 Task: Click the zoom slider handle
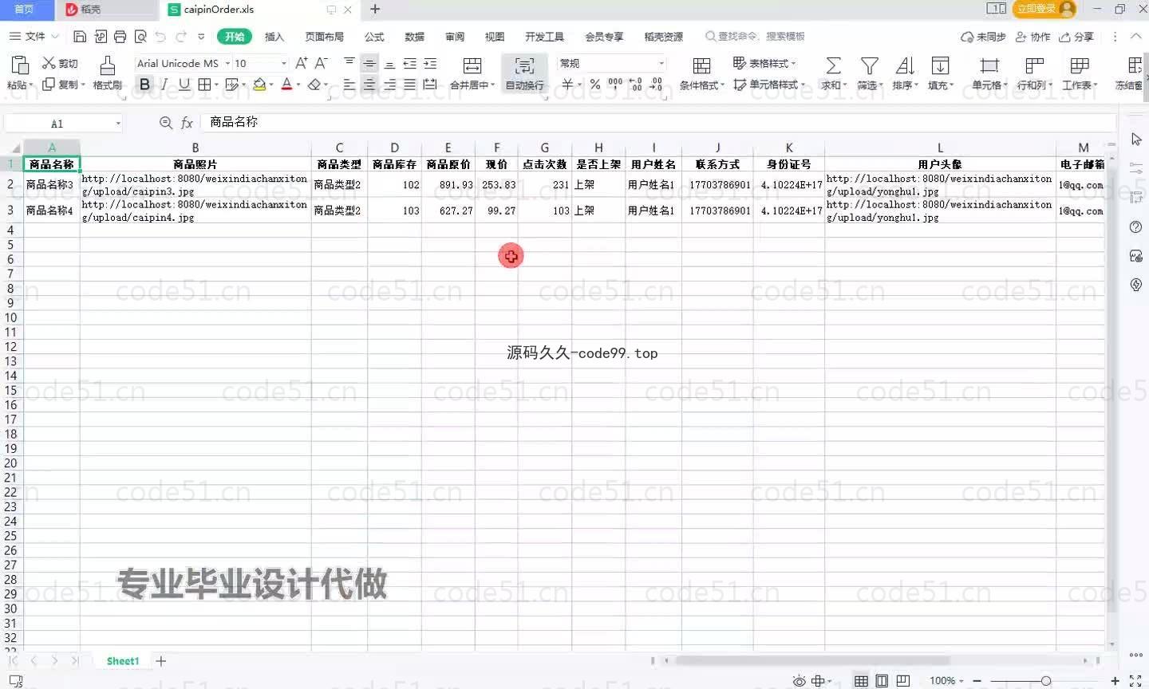click(x=1046, y=681)
